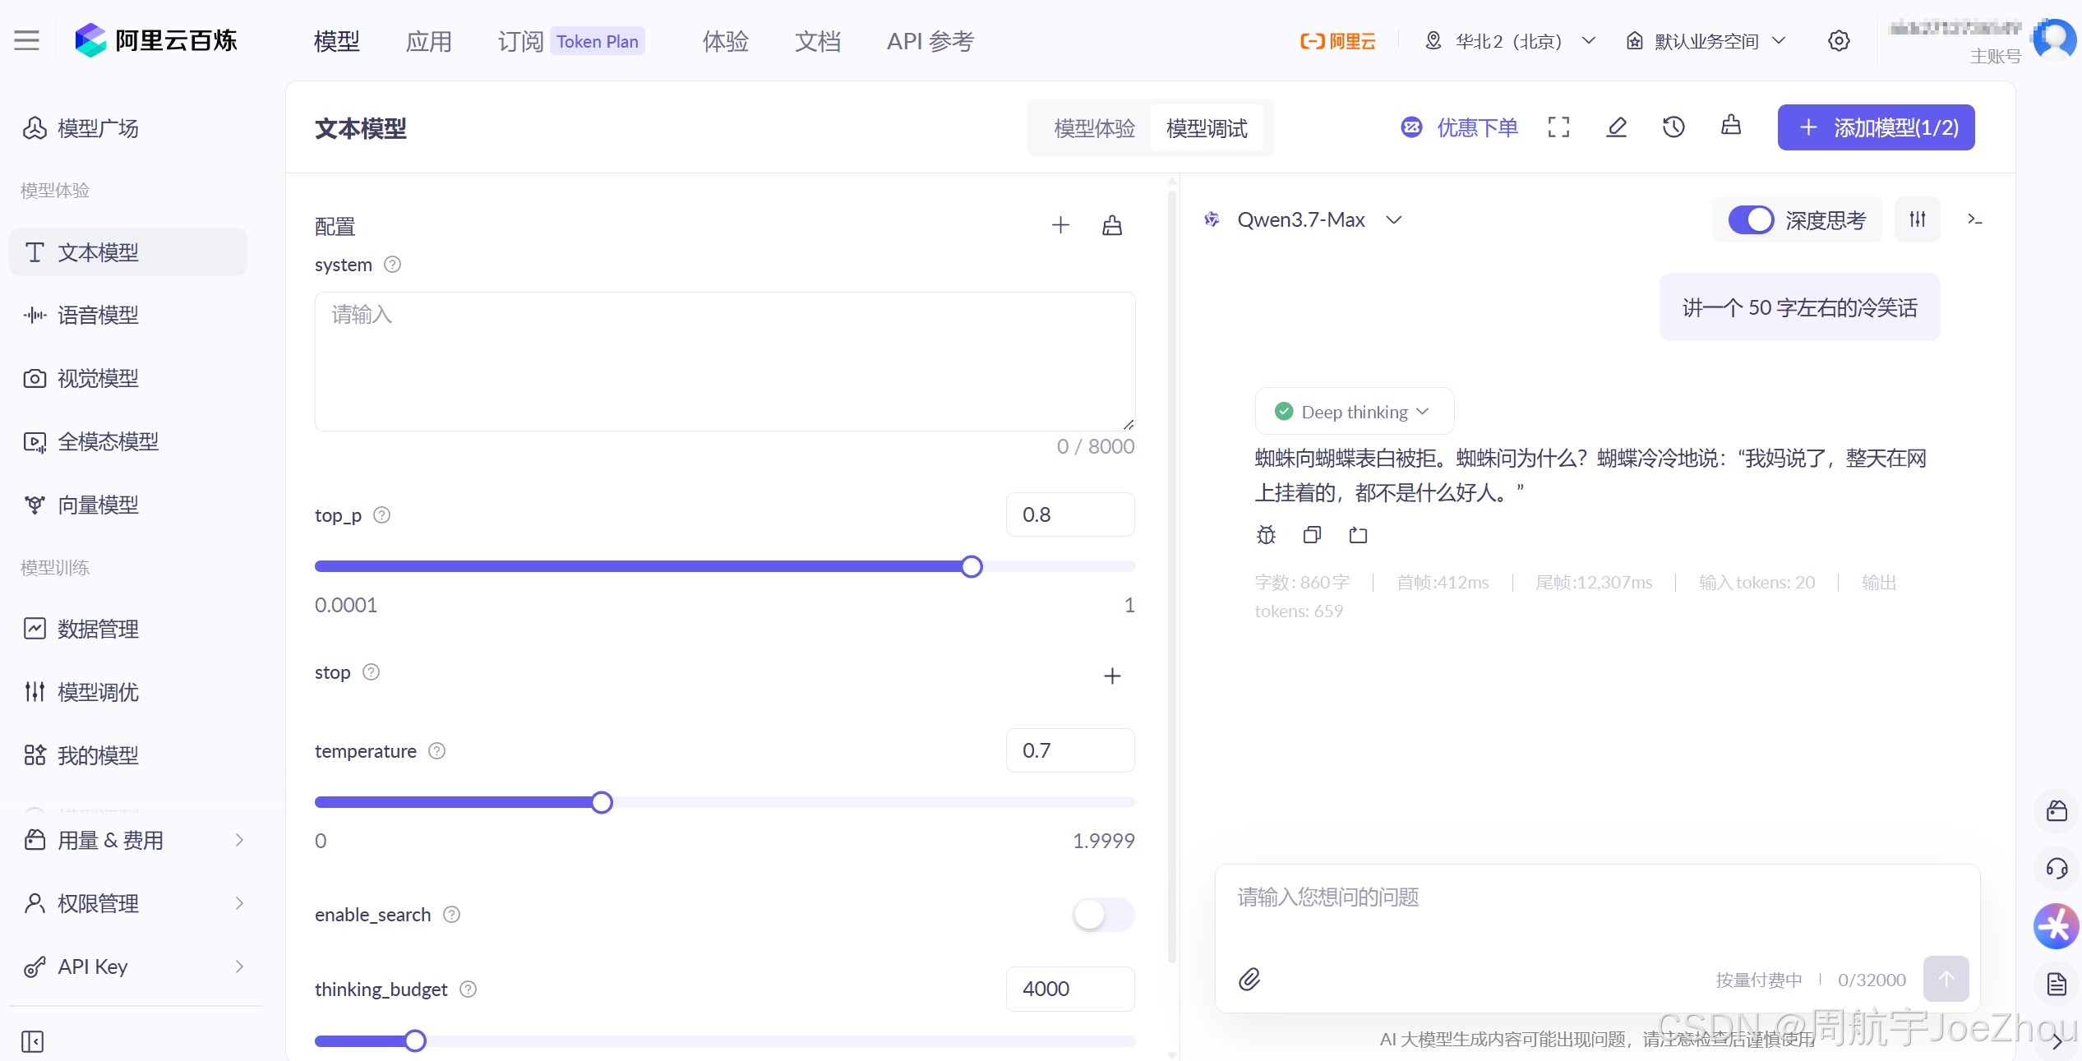The width and height of the screenshot is (2082, 1061).
Task: Collapse the sidebar with the bottom-left icon
Action: [33, 1041]
